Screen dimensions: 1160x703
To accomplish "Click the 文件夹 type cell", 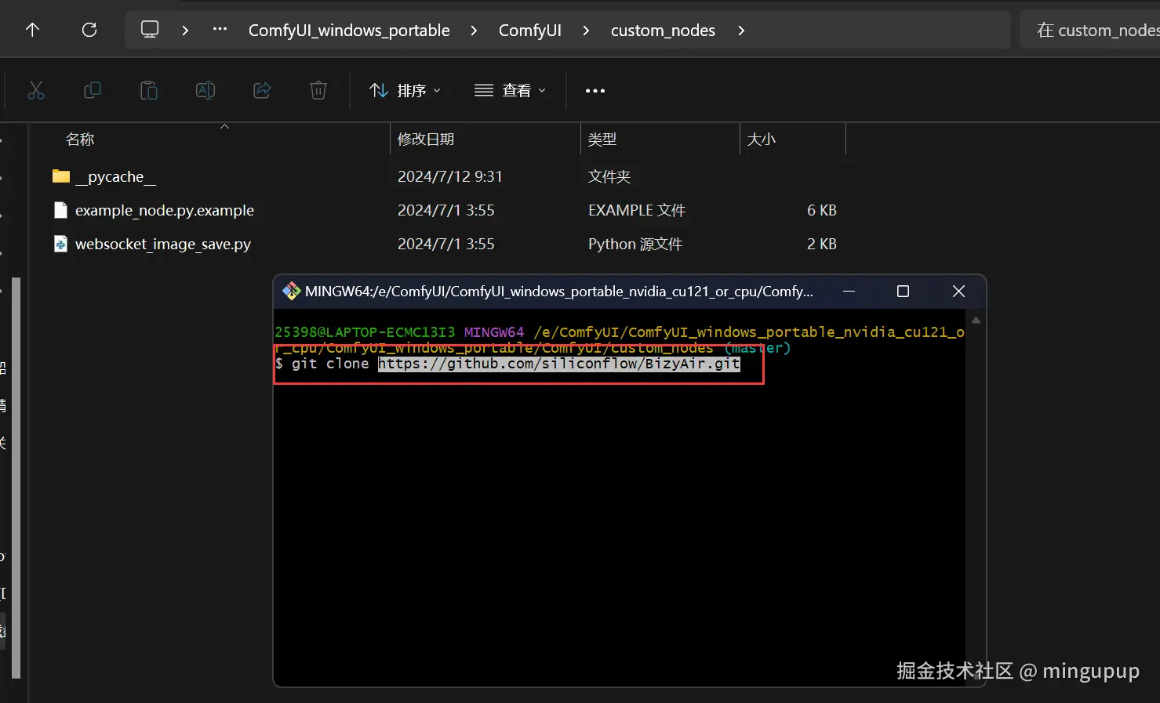I will pyautogui.click(x=609, y=176).
